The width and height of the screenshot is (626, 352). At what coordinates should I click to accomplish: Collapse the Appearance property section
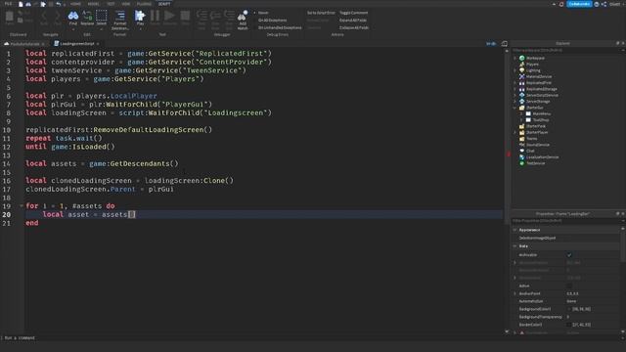tap(515, 230)
